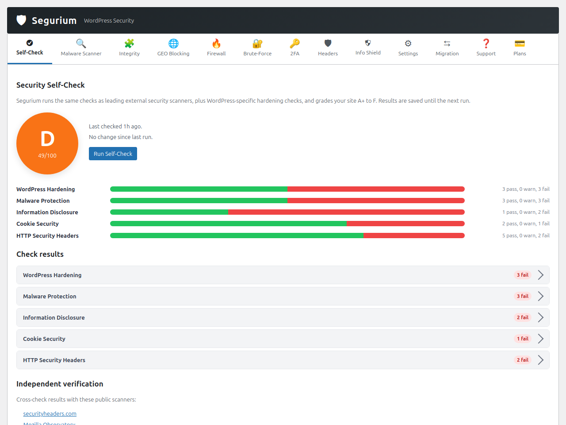566x425 pixels.
Task: Click the 2 fail badge for HTTP Security Headers
Action: [x=523, y=360]
